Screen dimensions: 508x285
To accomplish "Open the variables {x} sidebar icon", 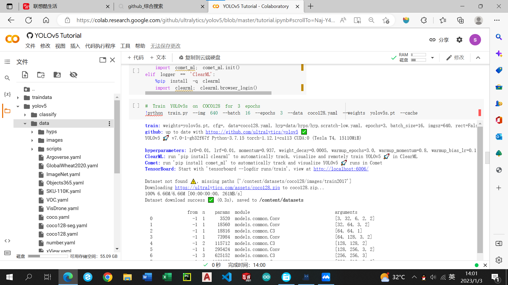I will [7, 94].
